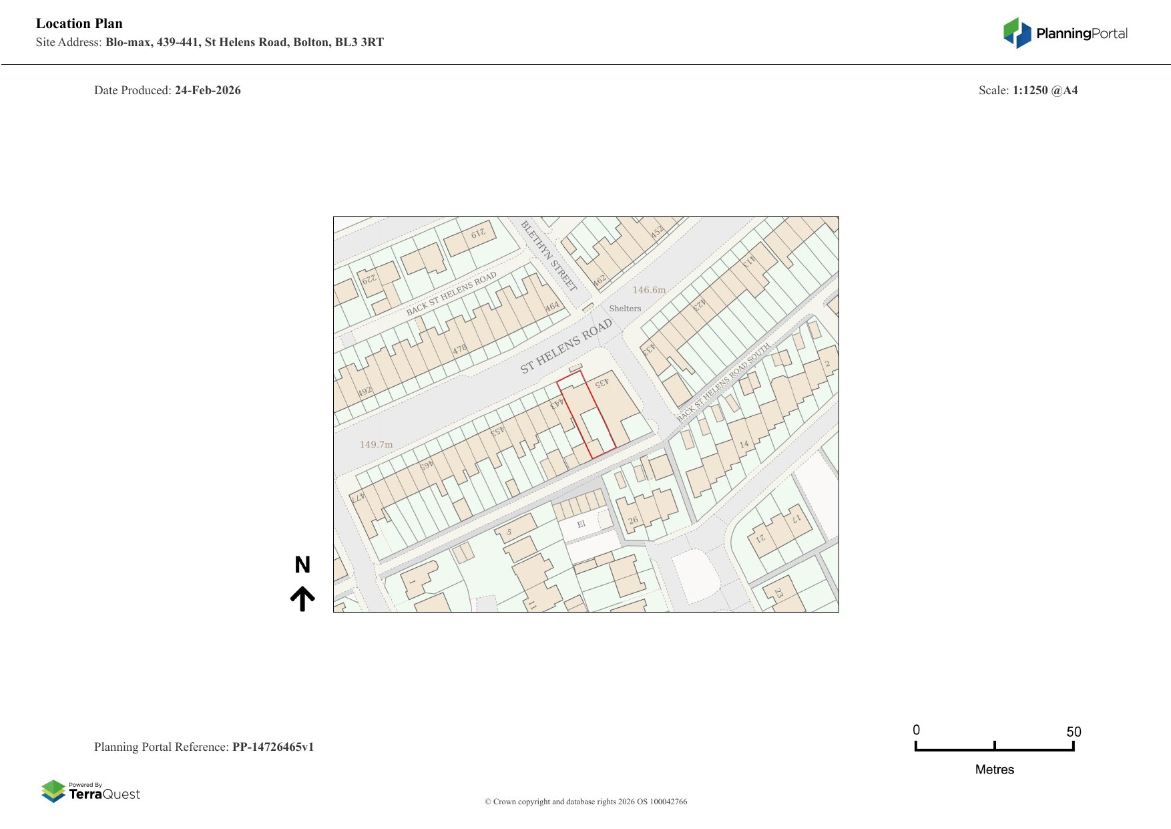Image resolution: width=1171 pixels, height=829 pixels.
Task: Click the 146.6m spot height label
Action: pyautogui.click(x=649, y=290)
